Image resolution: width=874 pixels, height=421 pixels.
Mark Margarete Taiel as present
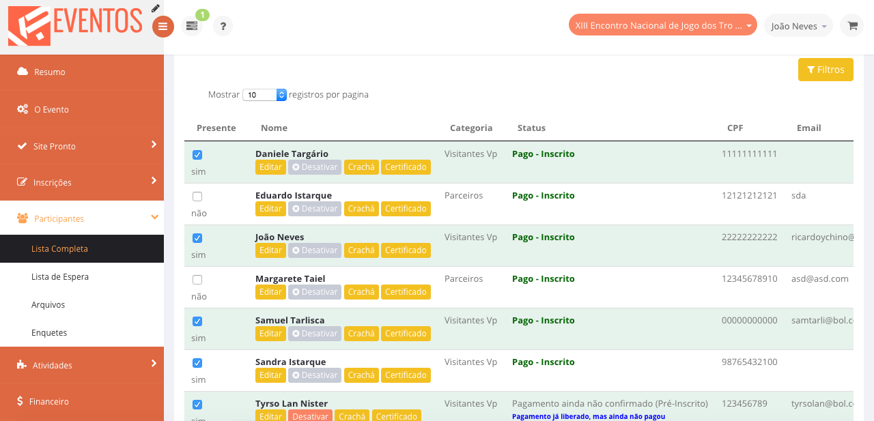(x=197, y=280)
